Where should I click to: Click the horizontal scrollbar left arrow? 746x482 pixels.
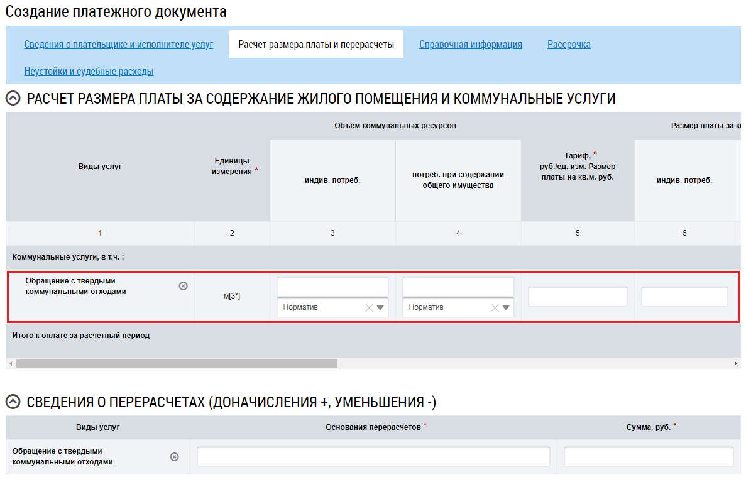[11, 364]
